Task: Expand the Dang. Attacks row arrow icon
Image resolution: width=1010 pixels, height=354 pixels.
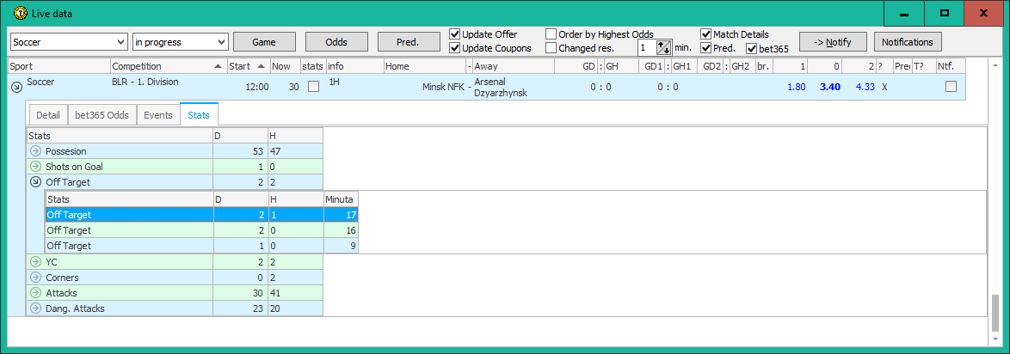Action: coord(35,308)
